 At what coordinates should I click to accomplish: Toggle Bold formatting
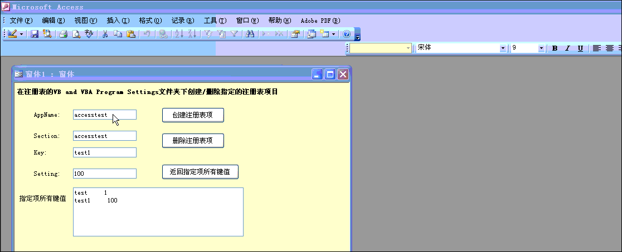[555, 48]
